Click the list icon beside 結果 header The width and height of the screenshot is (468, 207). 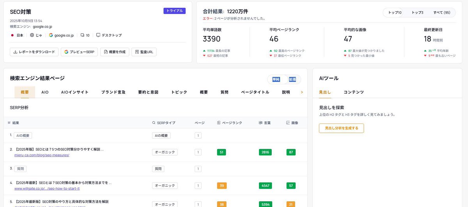point(9,123)
